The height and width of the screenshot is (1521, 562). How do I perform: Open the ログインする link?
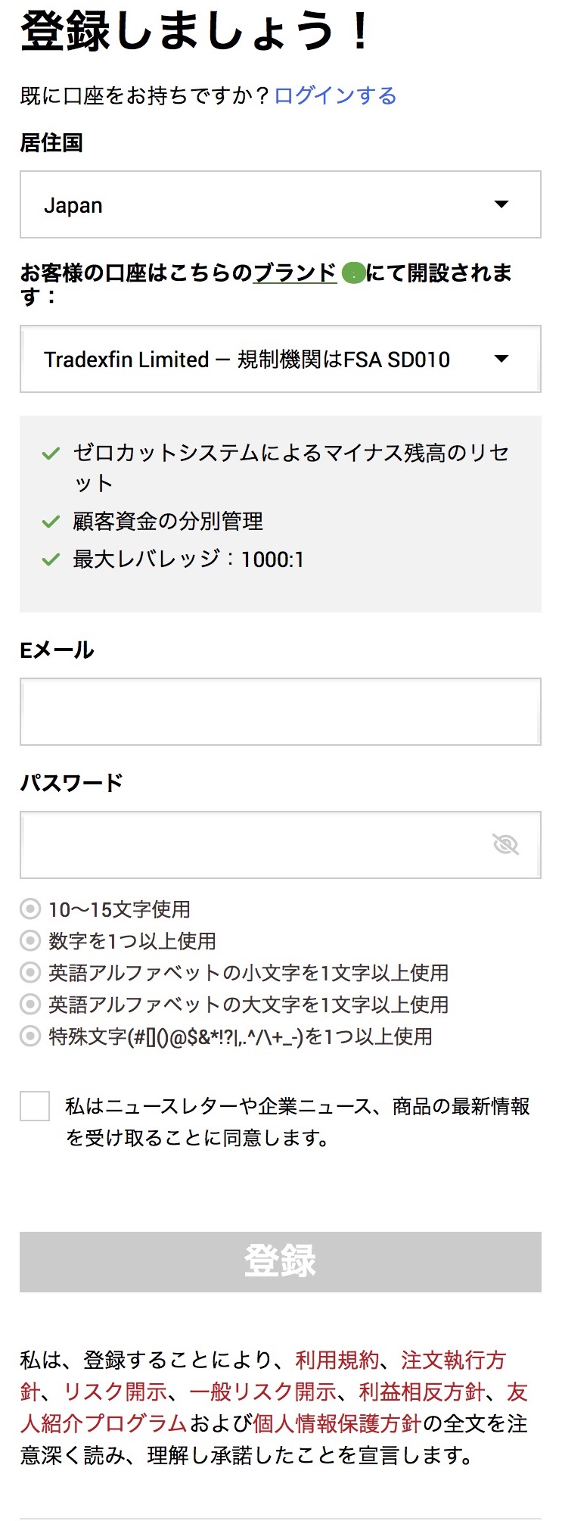[x=335, y=95]
